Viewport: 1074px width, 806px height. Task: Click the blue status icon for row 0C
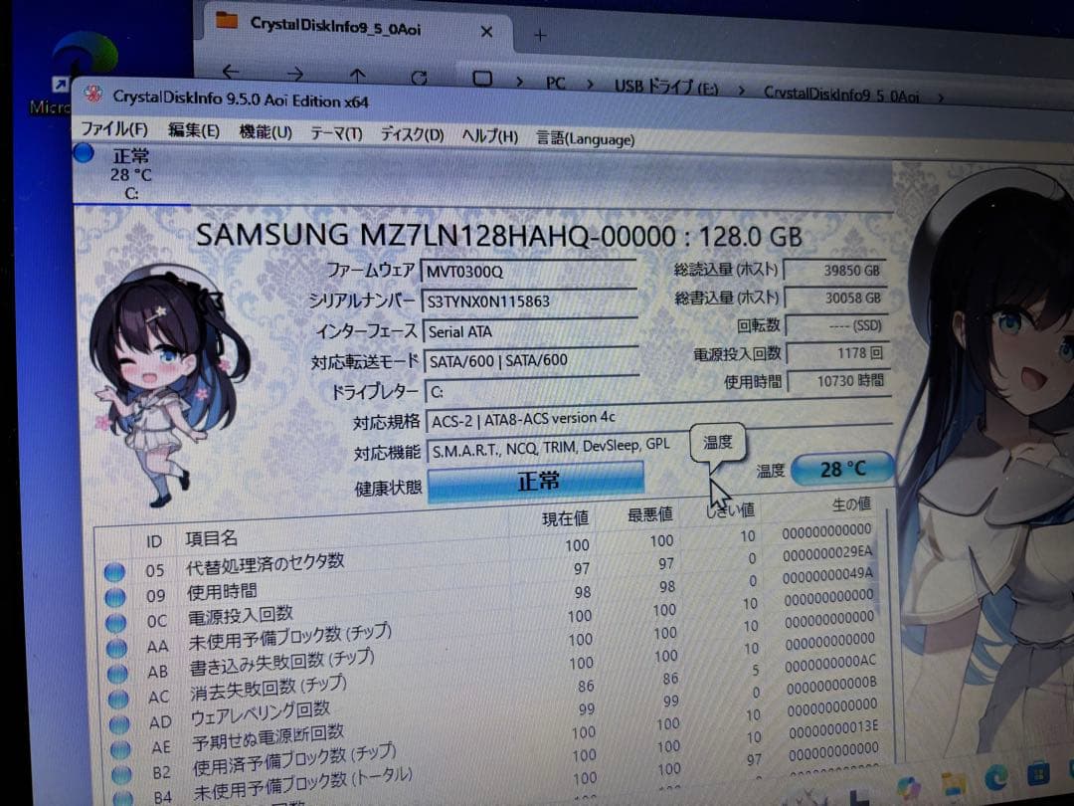(115, 622)
